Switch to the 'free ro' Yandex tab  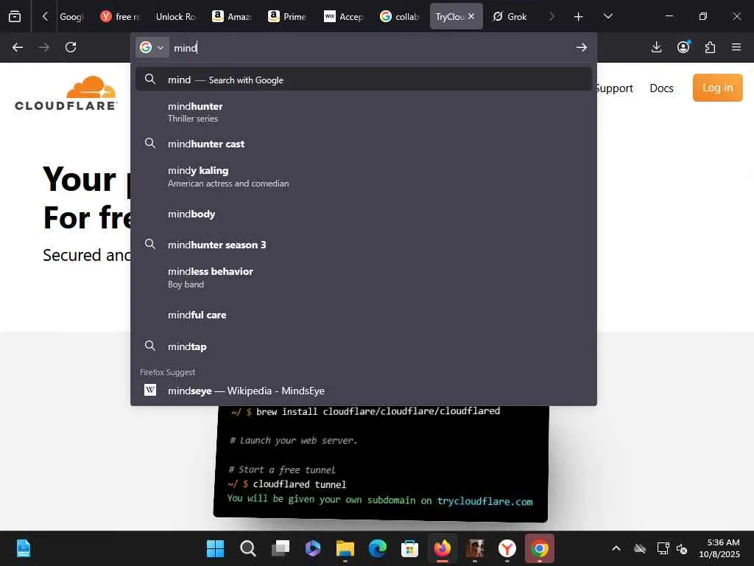pos(120,17)
